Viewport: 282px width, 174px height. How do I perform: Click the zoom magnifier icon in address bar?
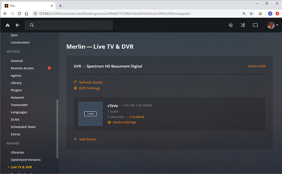(244, 13)
